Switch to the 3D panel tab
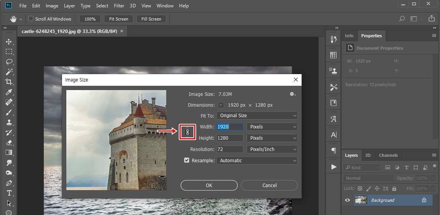 pos(368,155)
